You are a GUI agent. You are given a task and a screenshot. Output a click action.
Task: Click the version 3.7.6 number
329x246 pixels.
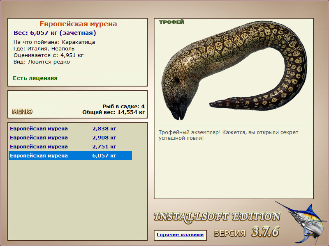click(265, 232)
